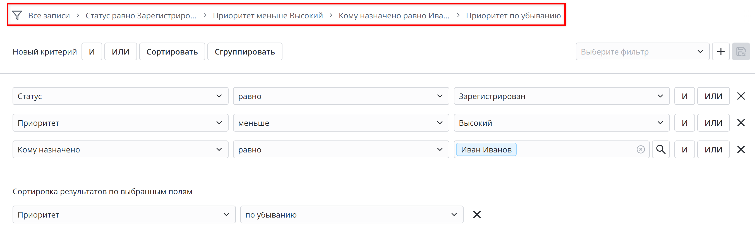Click the search magnifier in Кому назначено row

661,149
